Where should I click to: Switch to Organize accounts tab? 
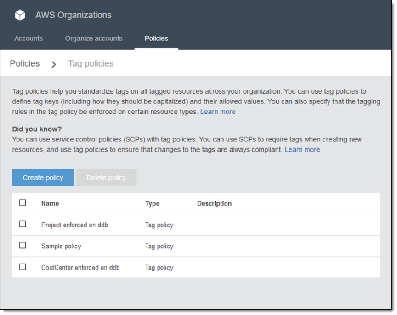click(93, 39)
